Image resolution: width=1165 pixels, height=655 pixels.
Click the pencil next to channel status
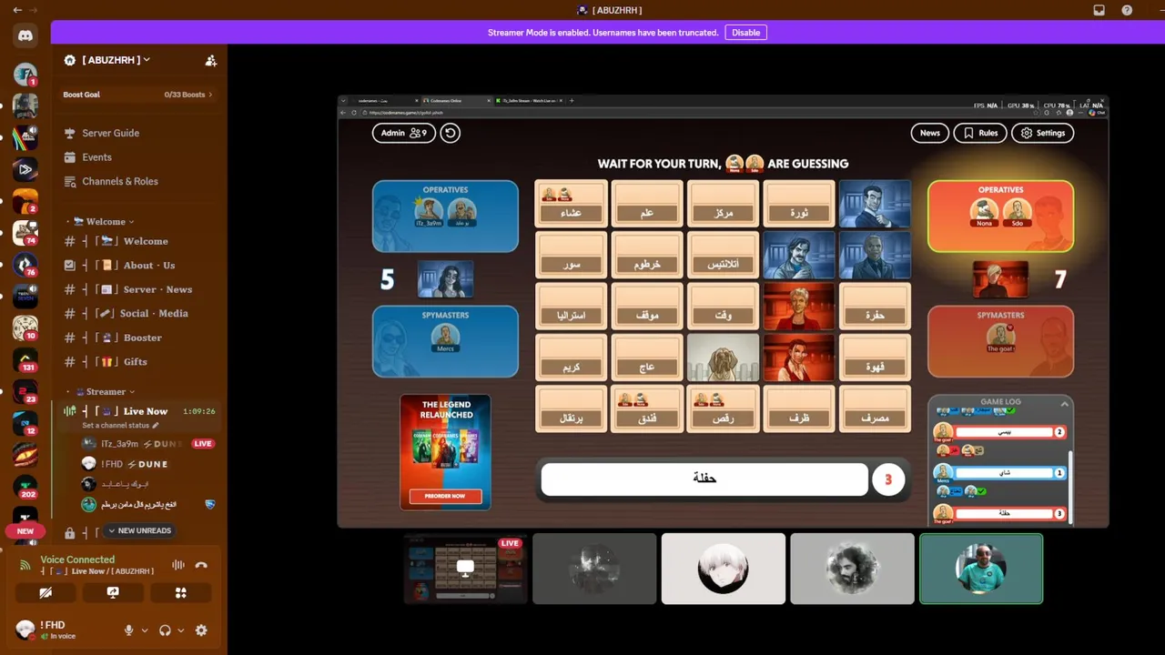[156, 426]
